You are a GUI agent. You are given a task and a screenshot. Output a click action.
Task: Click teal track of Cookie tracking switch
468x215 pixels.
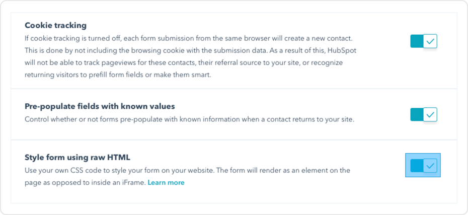417,41
